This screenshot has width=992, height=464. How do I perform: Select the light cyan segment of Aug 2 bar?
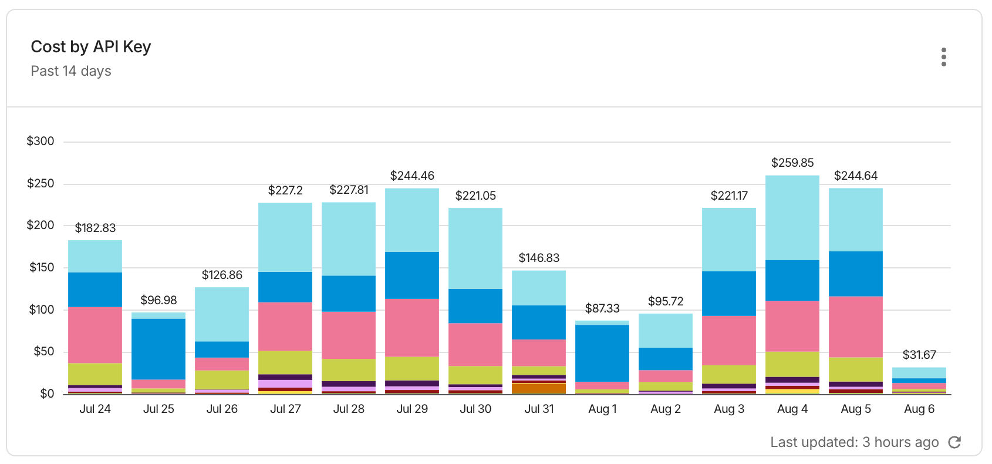point(666,331)
